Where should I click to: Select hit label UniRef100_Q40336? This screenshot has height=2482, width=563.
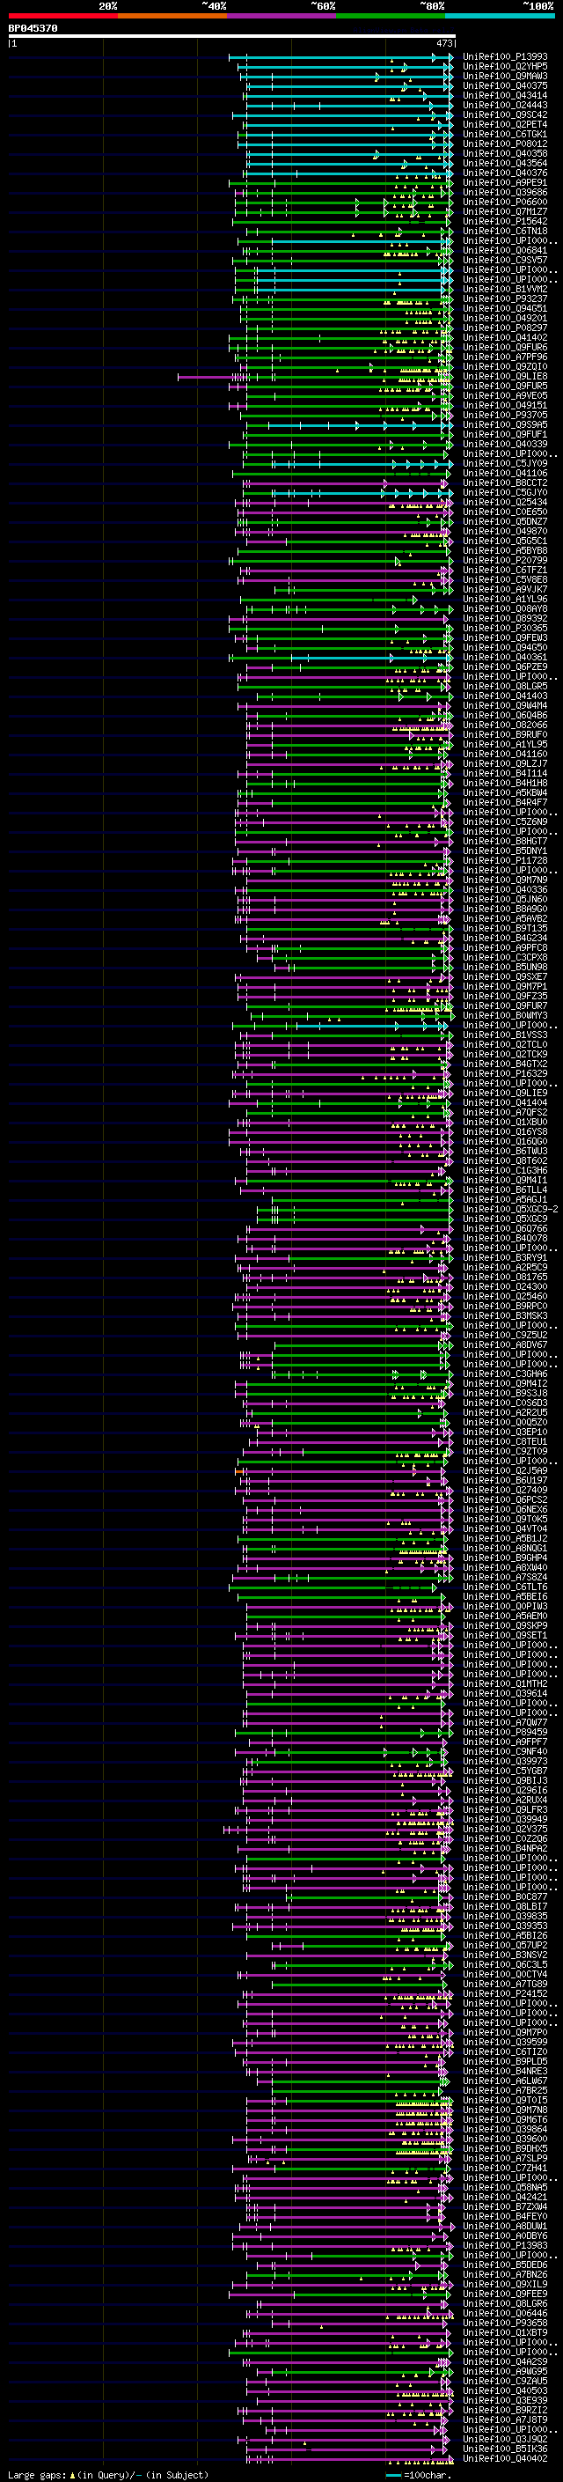[x=505, y=889]
